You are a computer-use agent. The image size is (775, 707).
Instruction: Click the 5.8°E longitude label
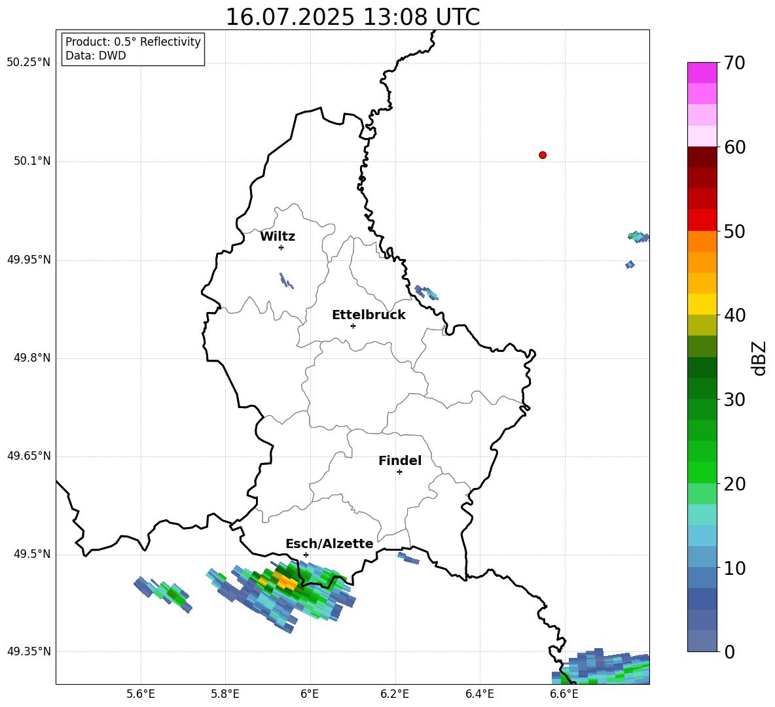(225, 694)
